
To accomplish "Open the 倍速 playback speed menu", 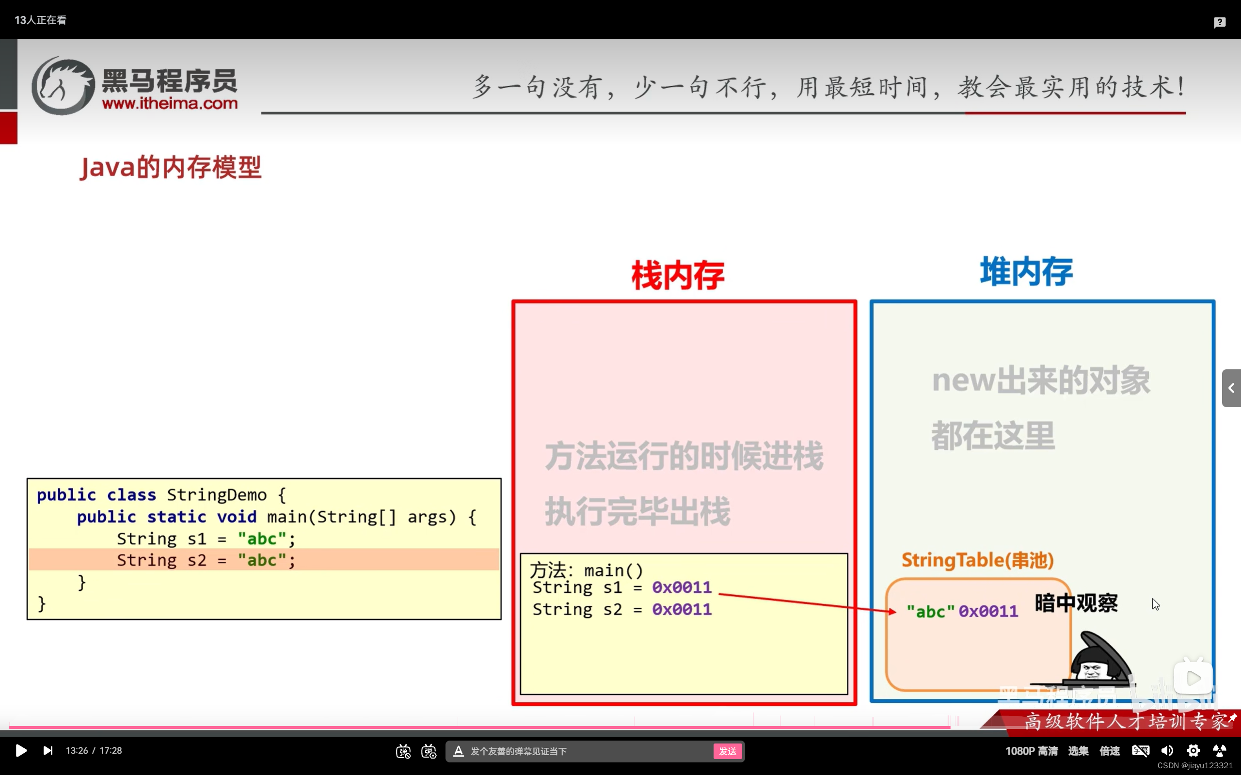I will tap(1110, 751).
